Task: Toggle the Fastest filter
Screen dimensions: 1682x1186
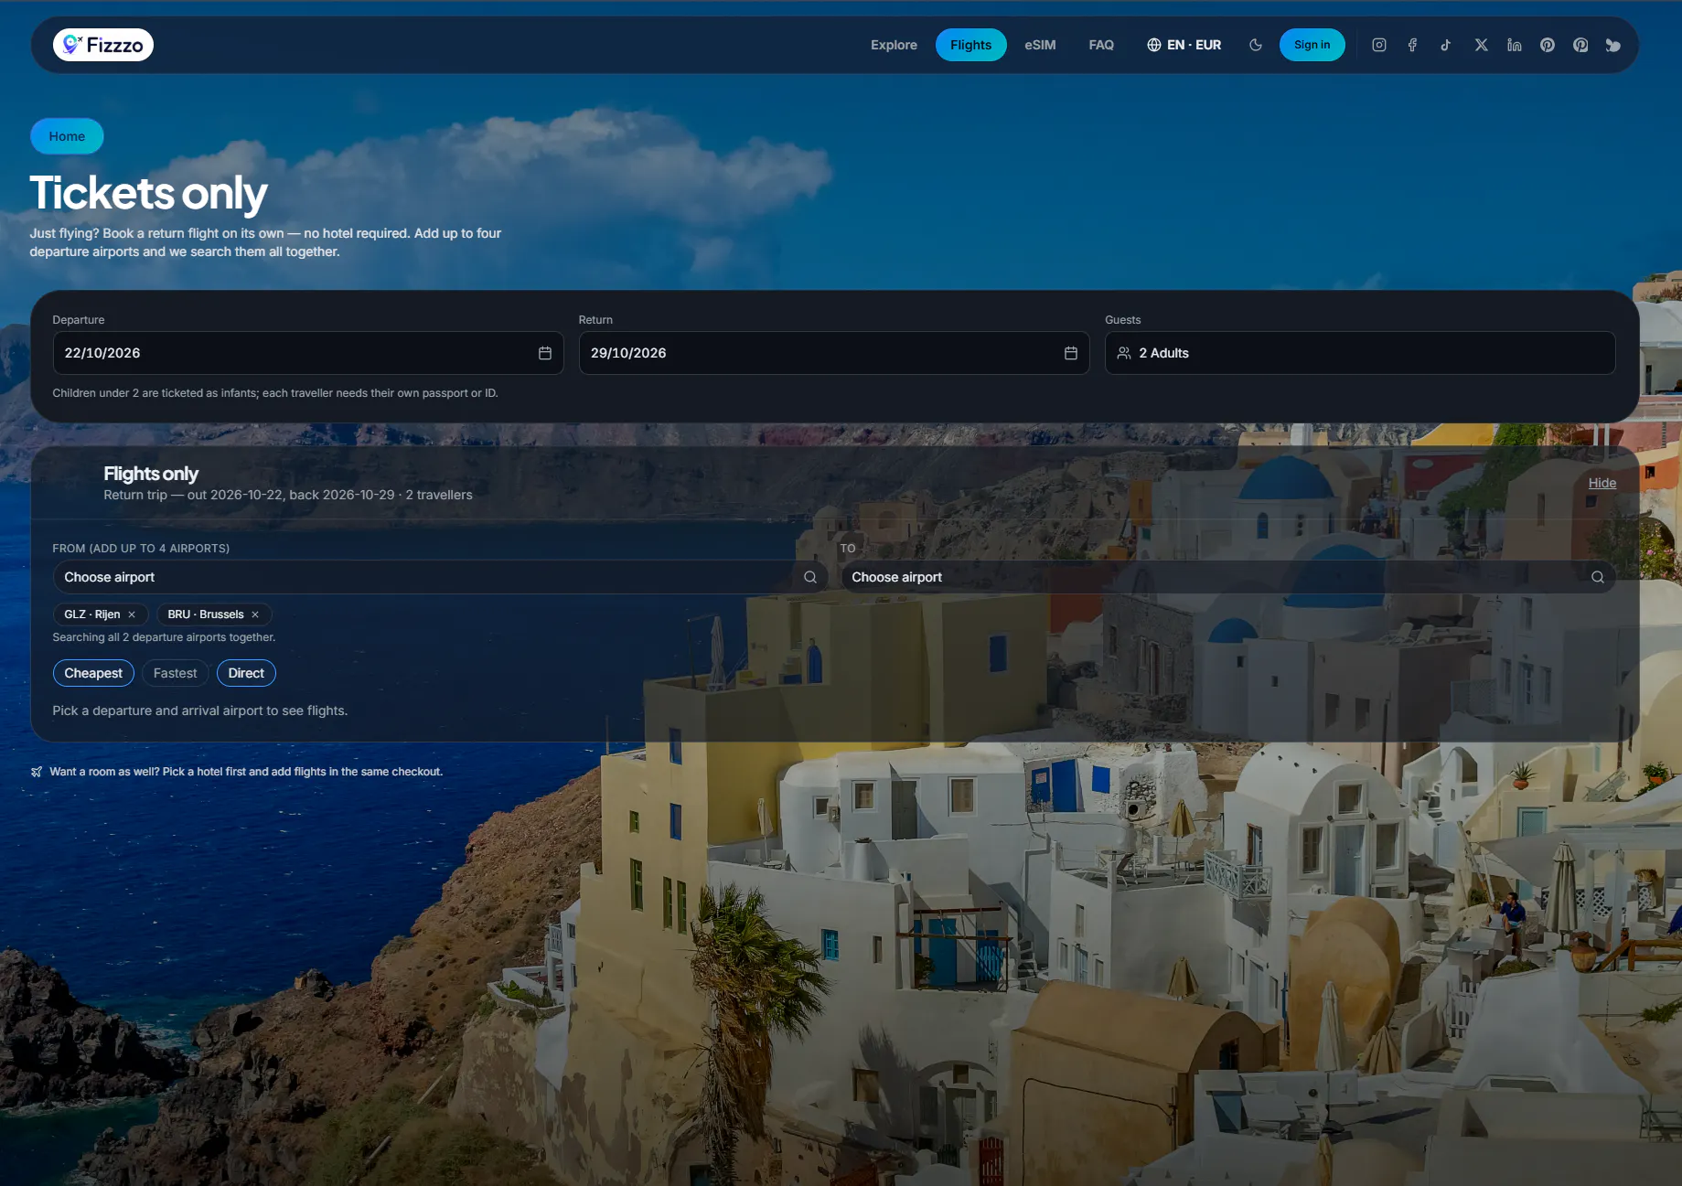Action: (x=175, y=673)
